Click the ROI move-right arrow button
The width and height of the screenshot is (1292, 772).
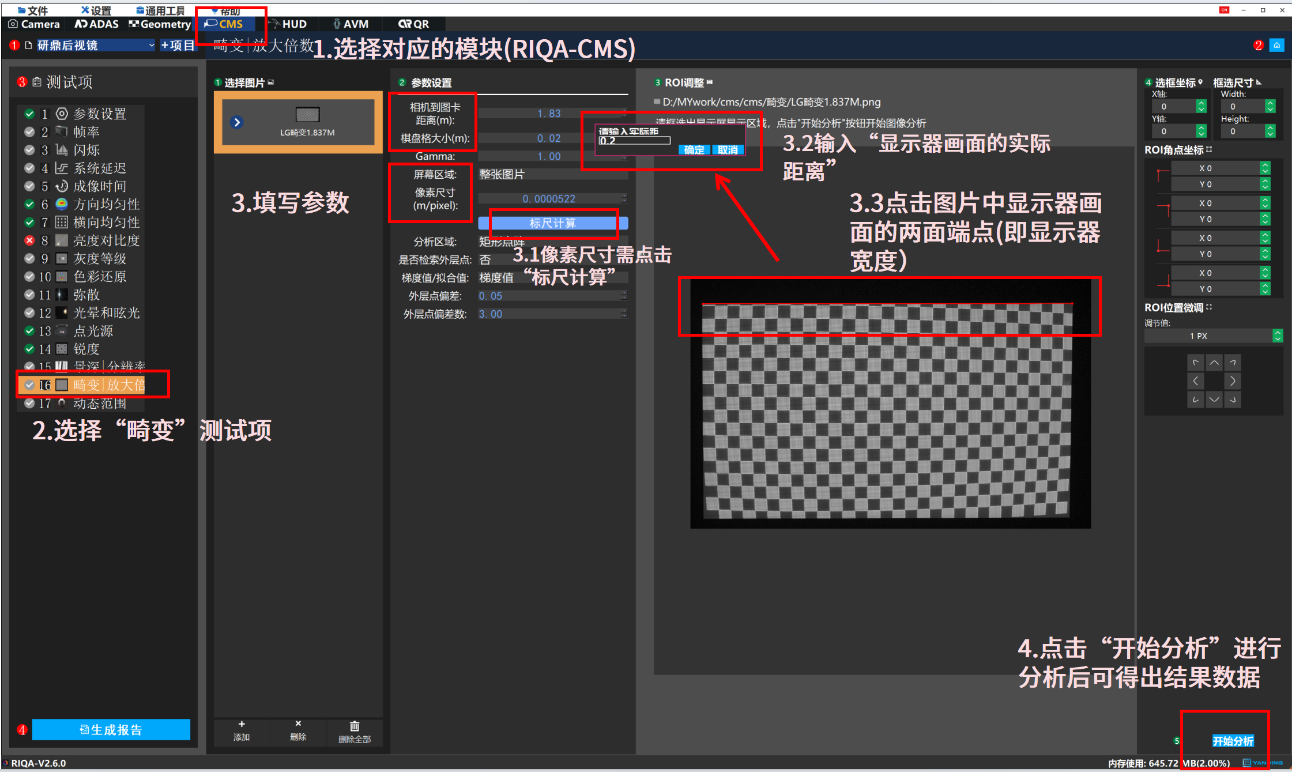[1232, 381]
